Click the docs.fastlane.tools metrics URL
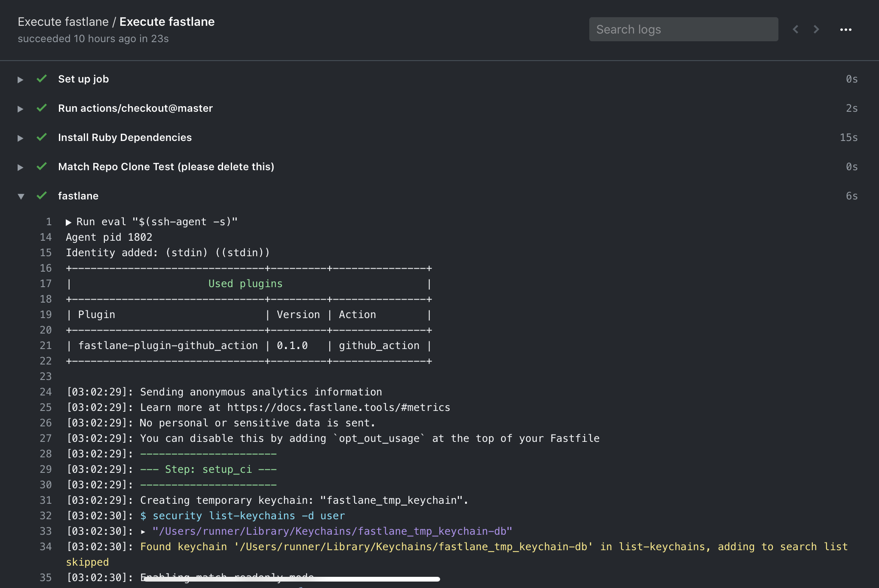This screenshot has height=588, width=879. click(x=338, y=407)
